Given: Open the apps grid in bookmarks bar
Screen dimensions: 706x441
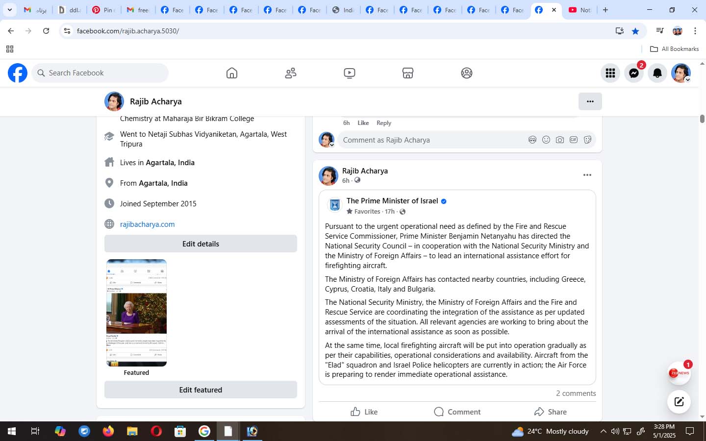Looking at the screenshot, I should click(x=9, y=49).
